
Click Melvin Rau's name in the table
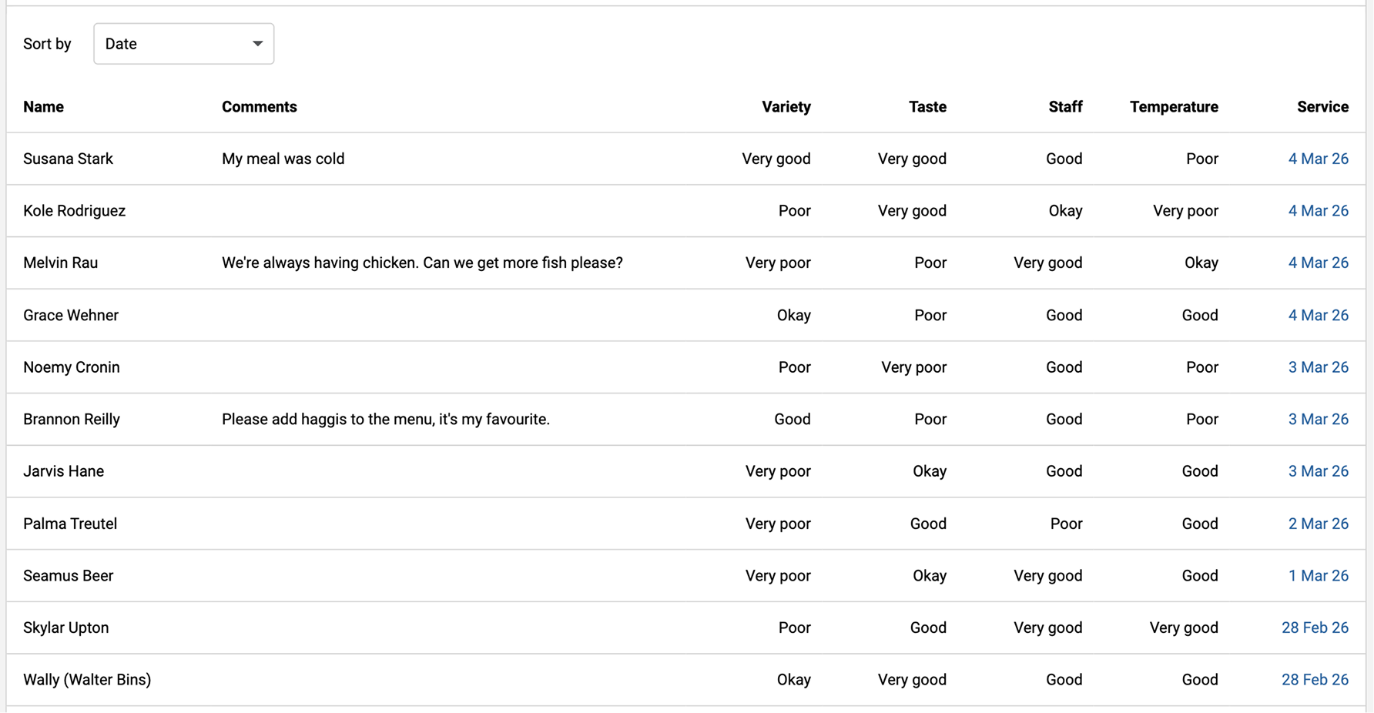pyautogui.click(x=60, y=263)
